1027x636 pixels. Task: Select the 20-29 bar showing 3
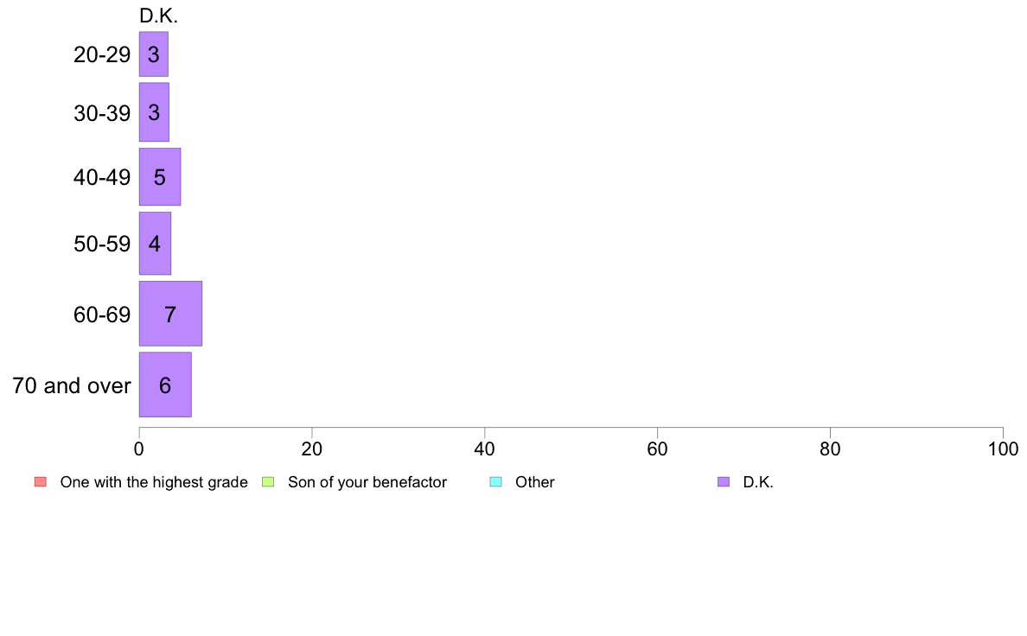coord(153,54)
